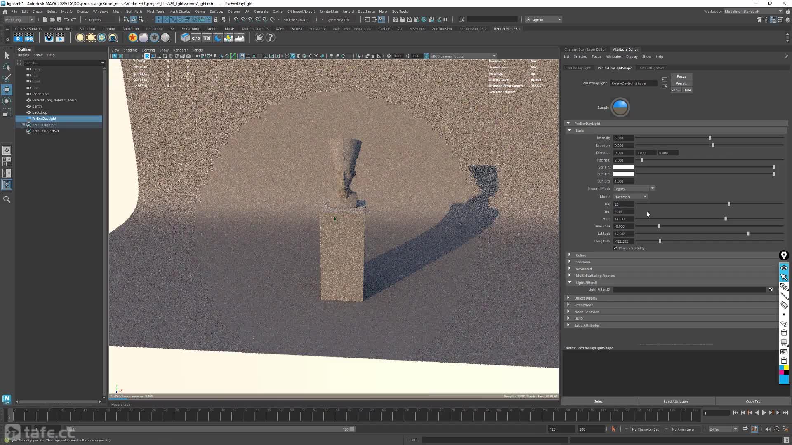This screenshot has height=445, width=792.
Task: Click the RIB archive box shelf icon
Action: click(185, 38)
